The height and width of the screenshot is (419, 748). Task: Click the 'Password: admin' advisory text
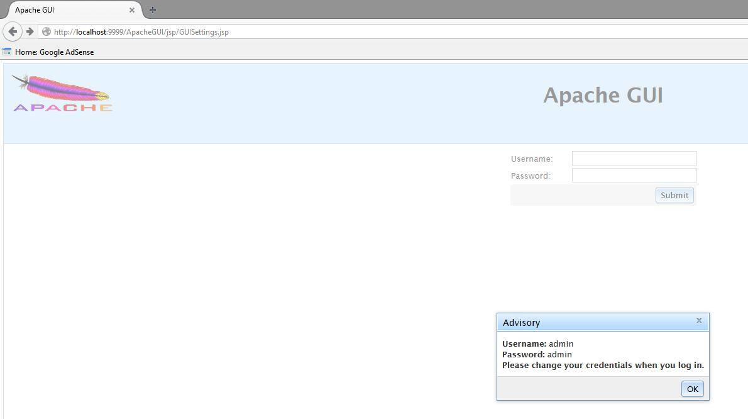point(537,355)
